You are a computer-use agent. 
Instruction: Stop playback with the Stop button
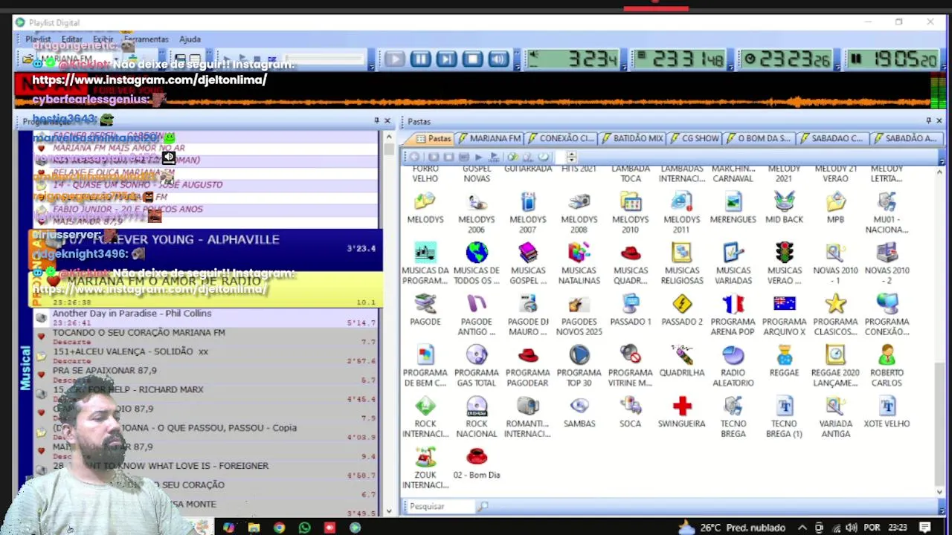(472, 59)
